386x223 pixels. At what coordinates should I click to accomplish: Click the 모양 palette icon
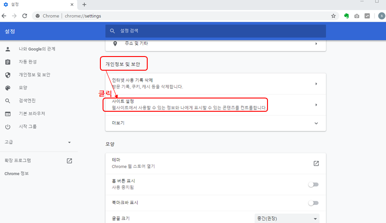(x=8, y=88)
